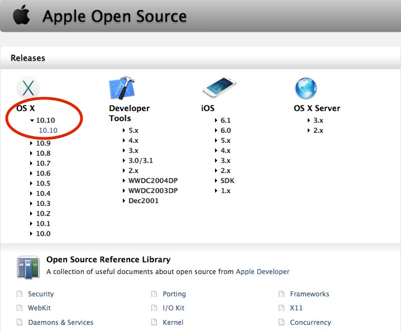Click the OS X release icon

click(x=28, y=88)
